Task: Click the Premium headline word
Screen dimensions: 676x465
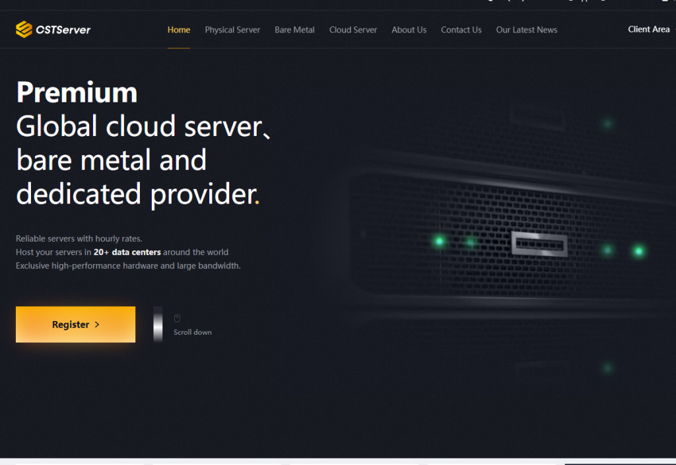Action: click(x=77, y=92)
